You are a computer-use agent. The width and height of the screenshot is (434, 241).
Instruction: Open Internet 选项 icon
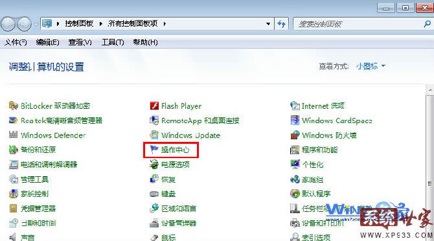point(295,106)
